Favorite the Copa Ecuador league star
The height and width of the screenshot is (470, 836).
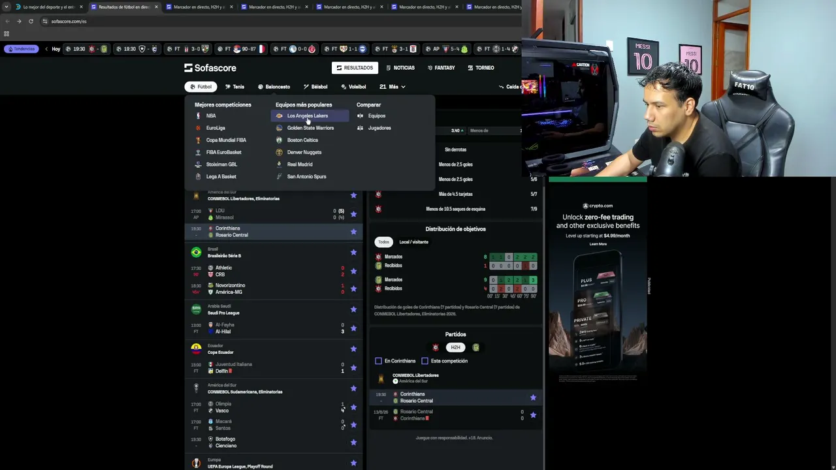353,349
